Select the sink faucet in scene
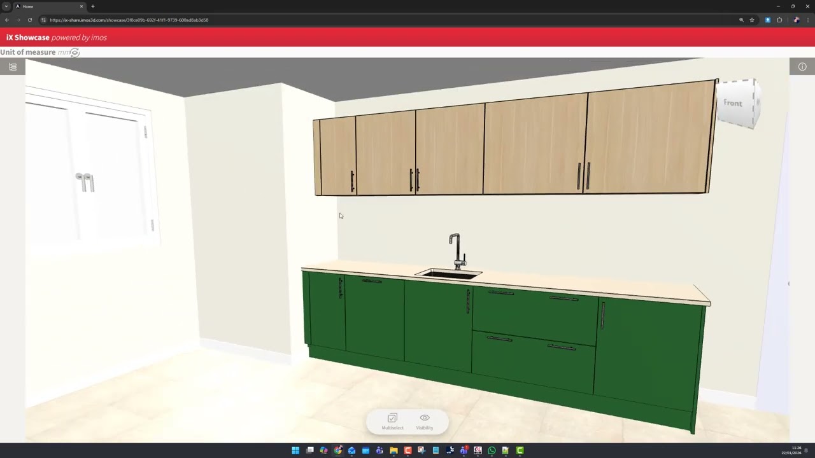 [x=457, y=252]
